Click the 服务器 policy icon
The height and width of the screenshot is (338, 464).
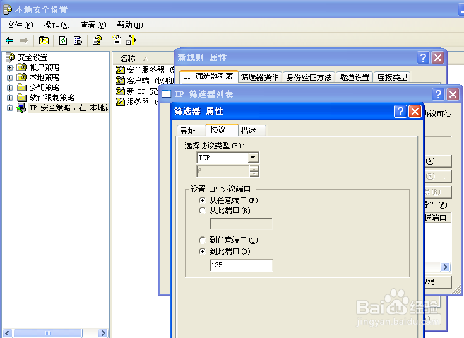click(120, 102)
